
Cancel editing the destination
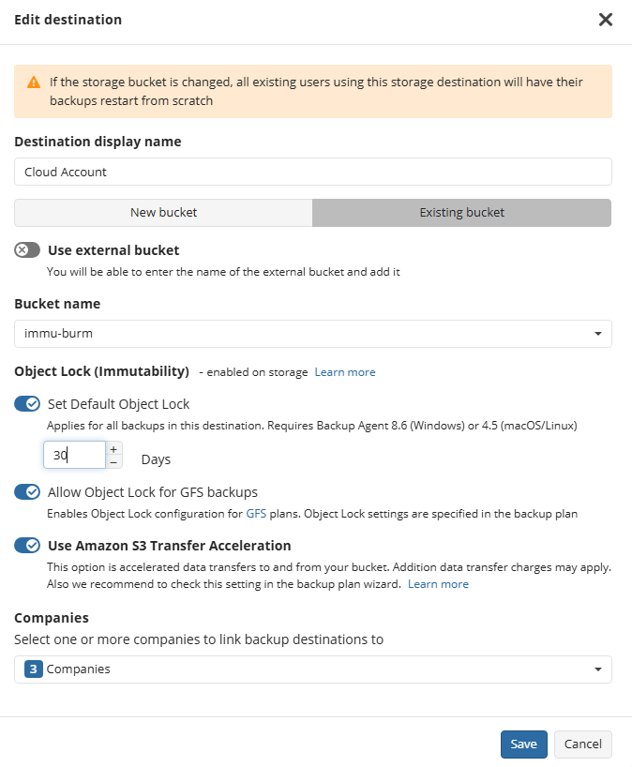(x=582, y=744)
